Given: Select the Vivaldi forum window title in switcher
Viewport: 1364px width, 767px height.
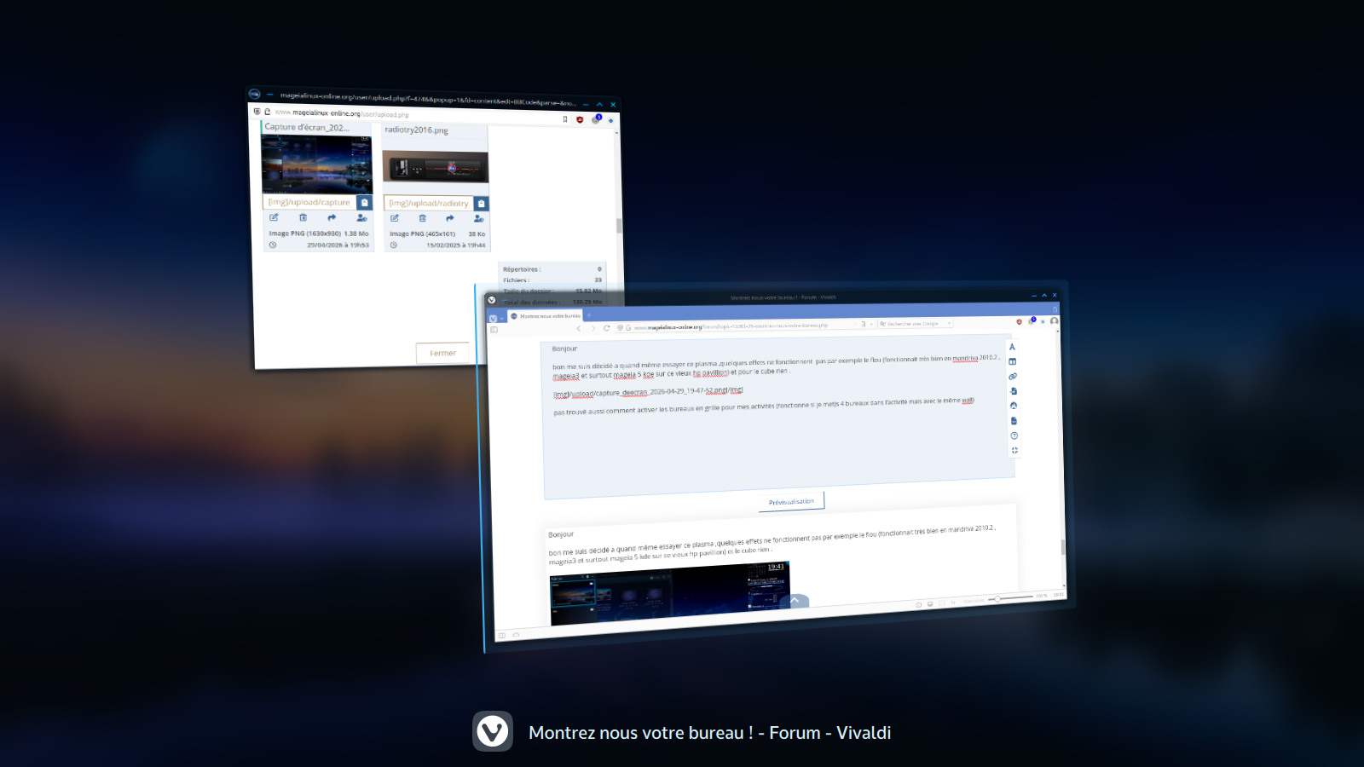Looking at the screenshot, I should click(709, 733).
